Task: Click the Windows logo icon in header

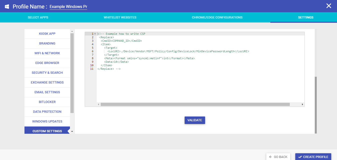Action: tap(7, 6)
